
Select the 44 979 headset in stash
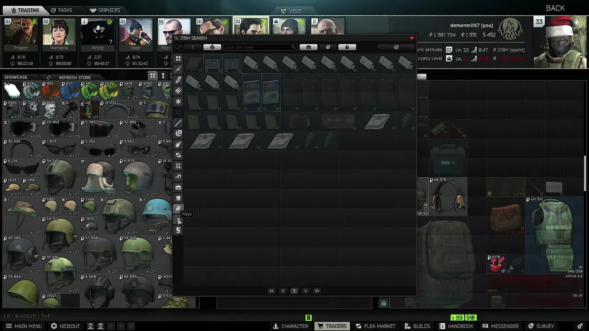pos(448,196)
